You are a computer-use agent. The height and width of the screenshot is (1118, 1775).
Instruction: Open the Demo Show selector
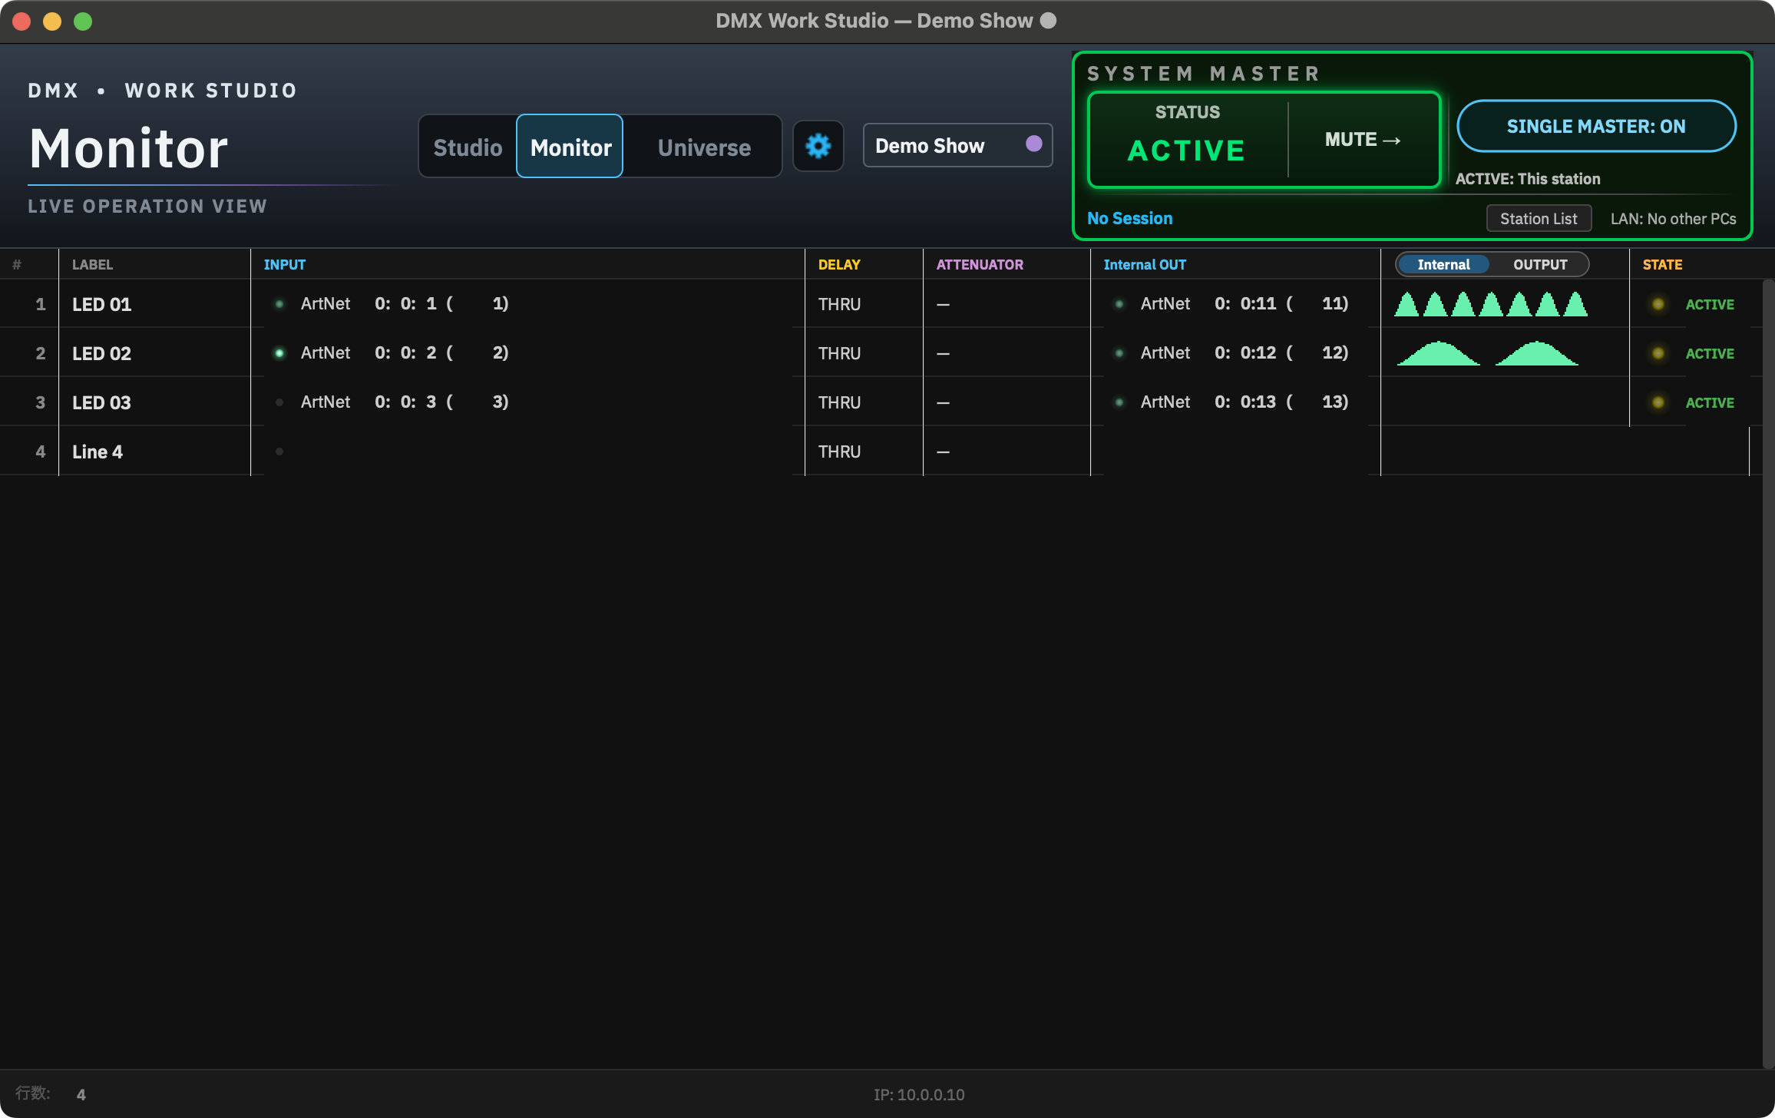957,145
